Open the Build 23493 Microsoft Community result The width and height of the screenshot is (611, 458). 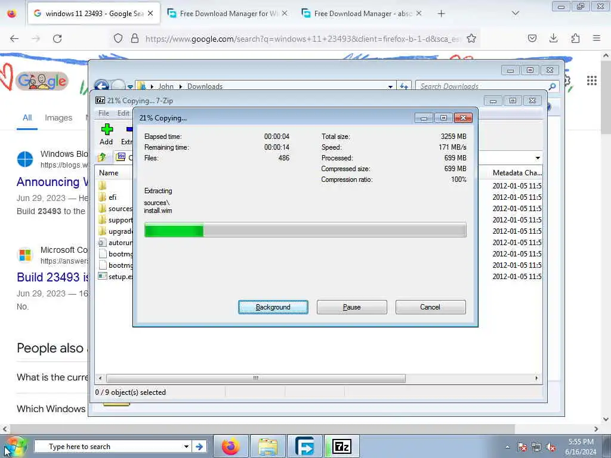(x=53, y=277)
